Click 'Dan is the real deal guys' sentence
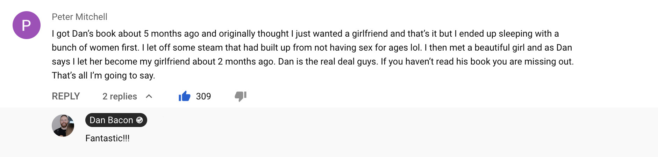The width and height of the screenshot is (658, 157). pyautogui.click(x=328, y=61)
